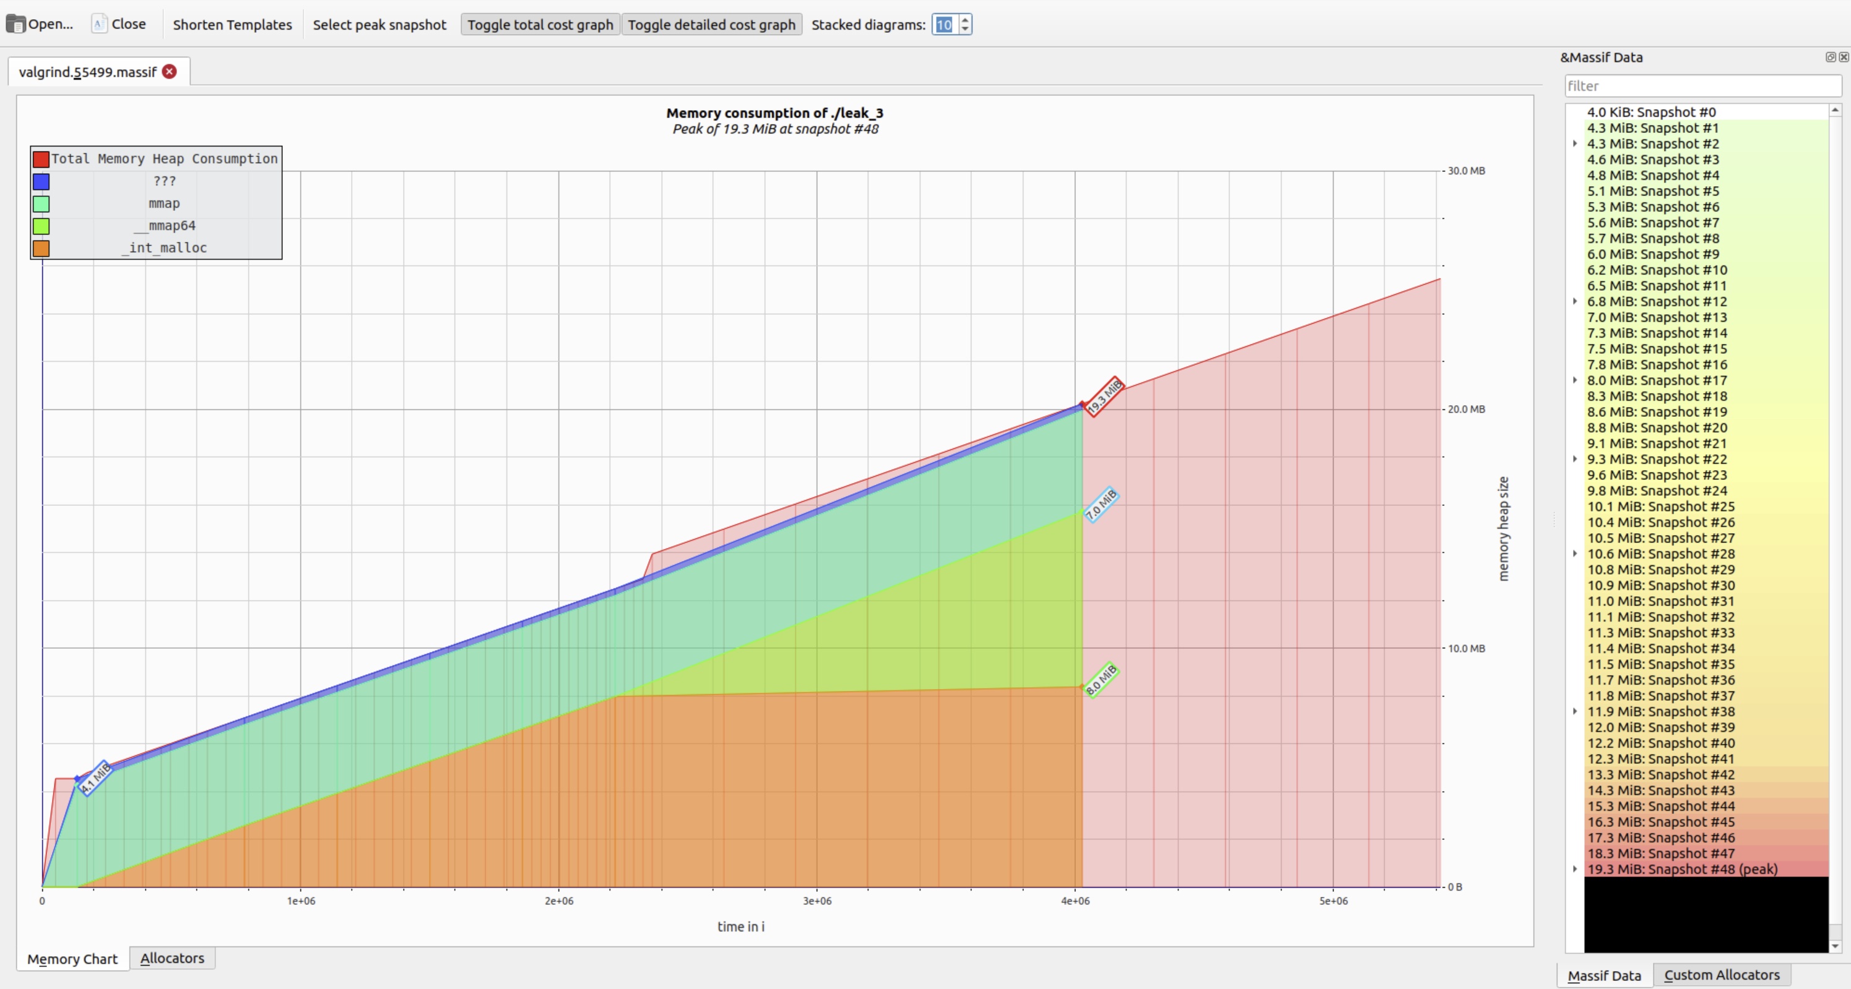Toggle detailed cost graph
Image resolution: width=1851 pixels, height=989 pixels.
coord(711,24)
